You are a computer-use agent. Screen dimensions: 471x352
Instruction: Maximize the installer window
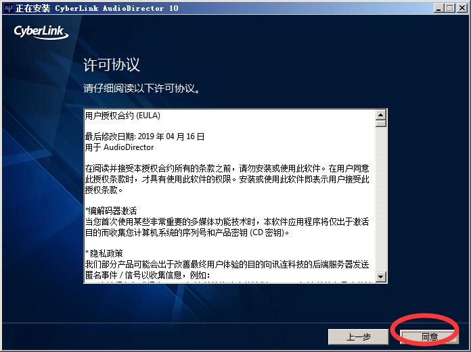tap(450, 8)
